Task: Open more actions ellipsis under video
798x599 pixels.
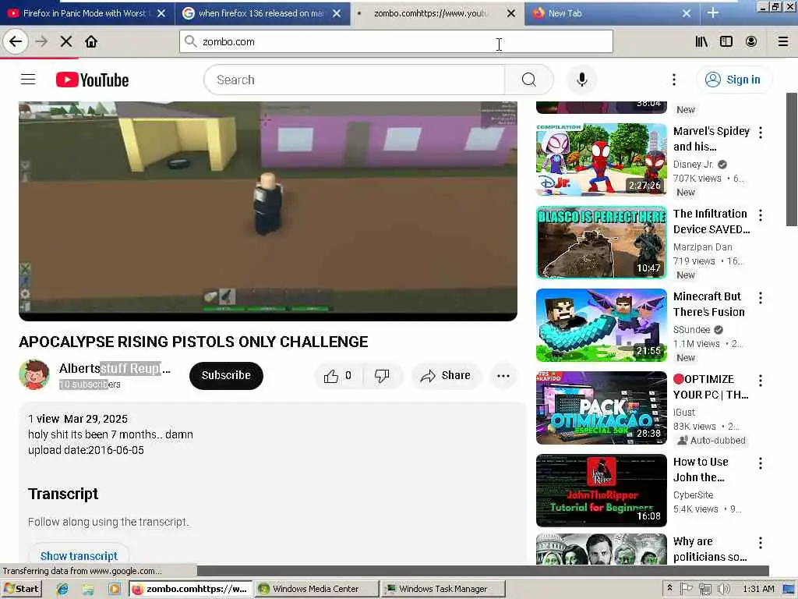Action: pyautogui.click(x=503, y=376)
